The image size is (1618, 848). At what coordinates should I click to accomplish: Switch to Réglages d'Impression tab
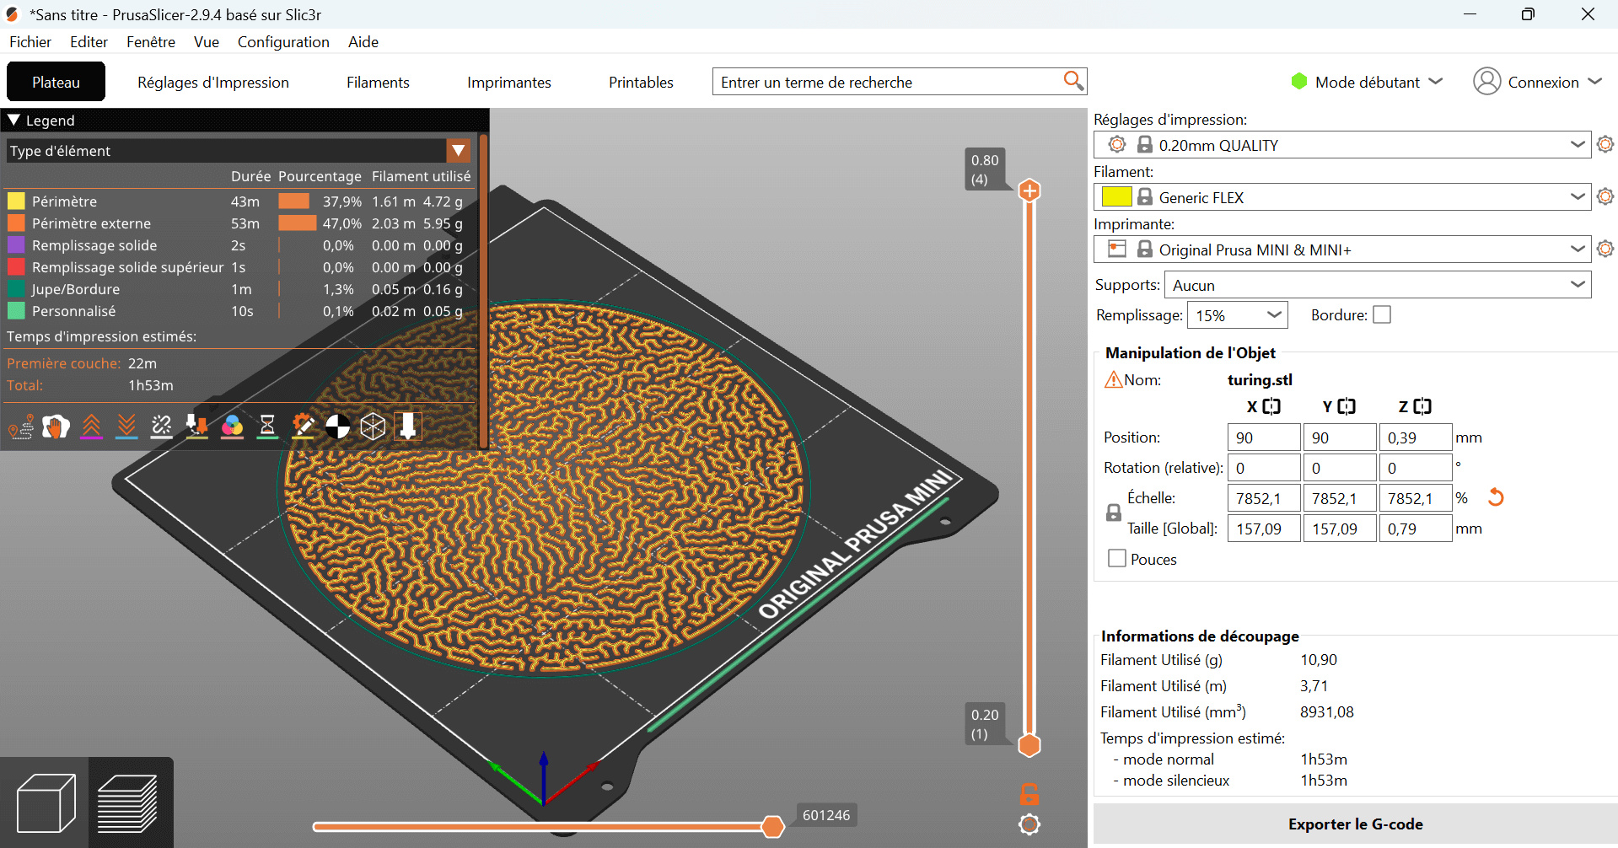tap(213, 83)
